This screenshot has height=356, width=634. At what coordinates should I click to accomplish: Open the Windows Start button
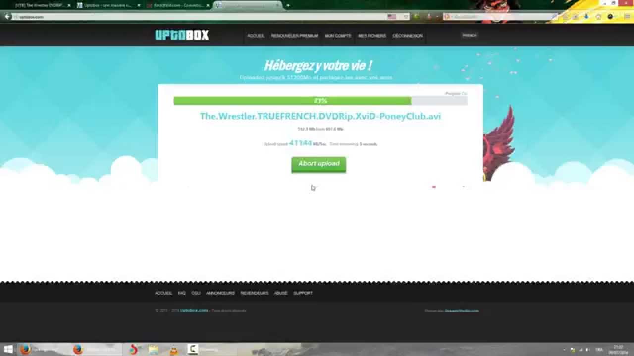[x=8, y=350]
